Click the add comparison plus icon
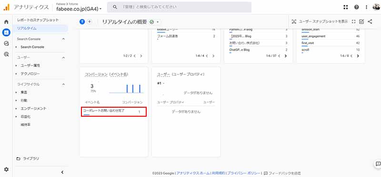The height and width of the screenshot is (177, 381). pyautogui.click(x=90, y=21)
